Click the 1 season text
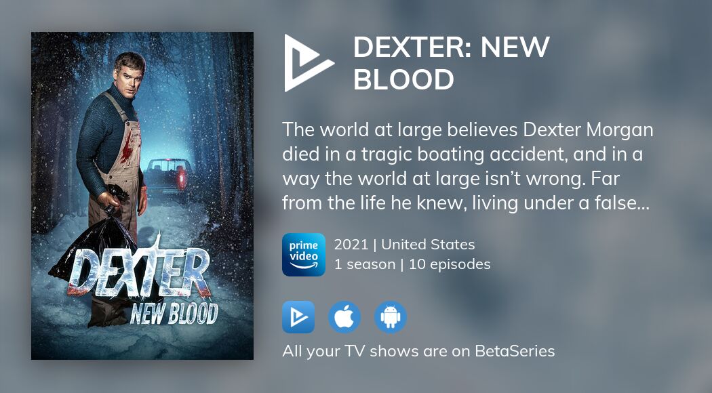Viewport: 712px width, 393px height. [365, 264]
